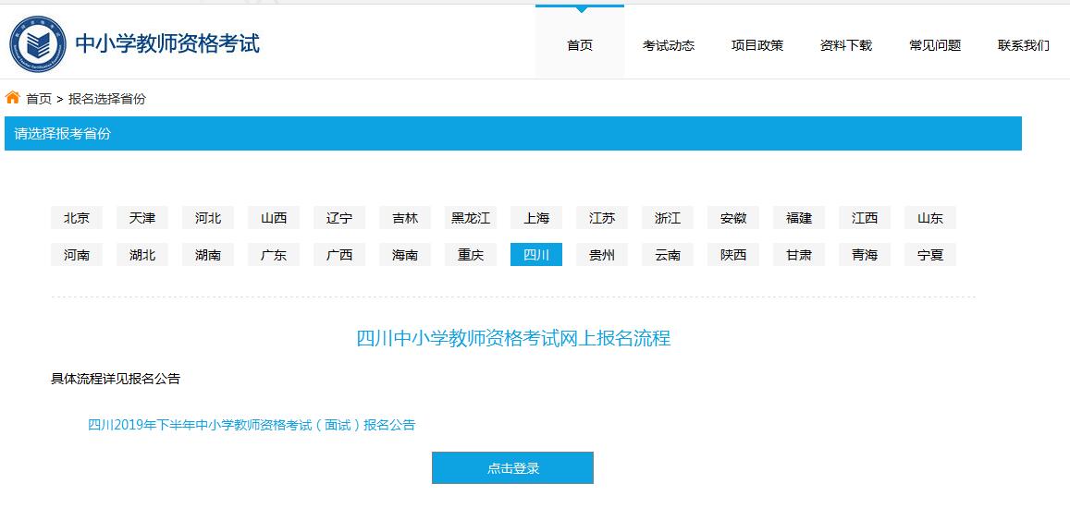Select the 江西 province button
Viewport: 1070px width, 508px height.
point(865,218)
